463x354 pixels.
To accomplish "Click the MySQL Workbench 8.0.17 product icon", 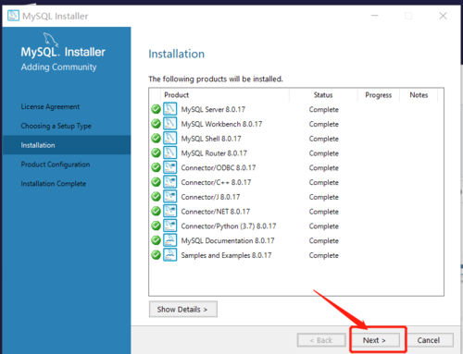I will (169, 124).
